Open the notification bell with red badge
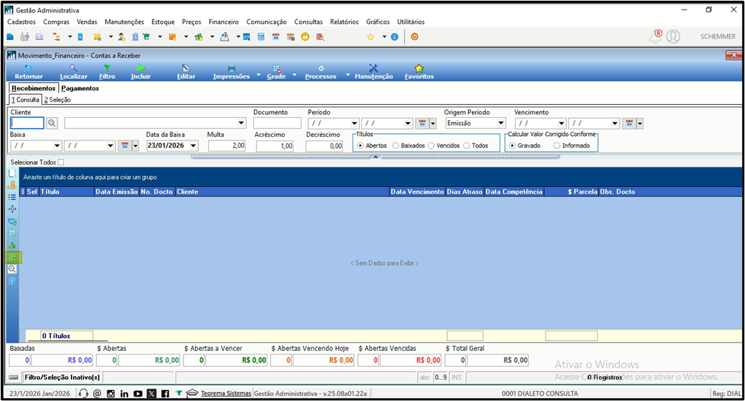 tap(656, 36)
